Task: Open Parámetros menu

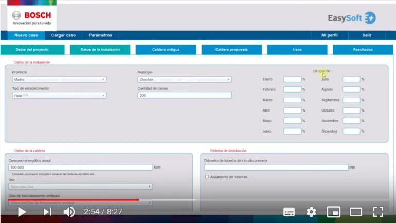Action: (100, 35)
